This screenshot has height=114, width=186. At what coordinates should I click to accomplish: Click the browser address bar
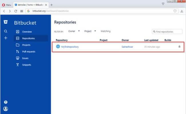(102, 11)
